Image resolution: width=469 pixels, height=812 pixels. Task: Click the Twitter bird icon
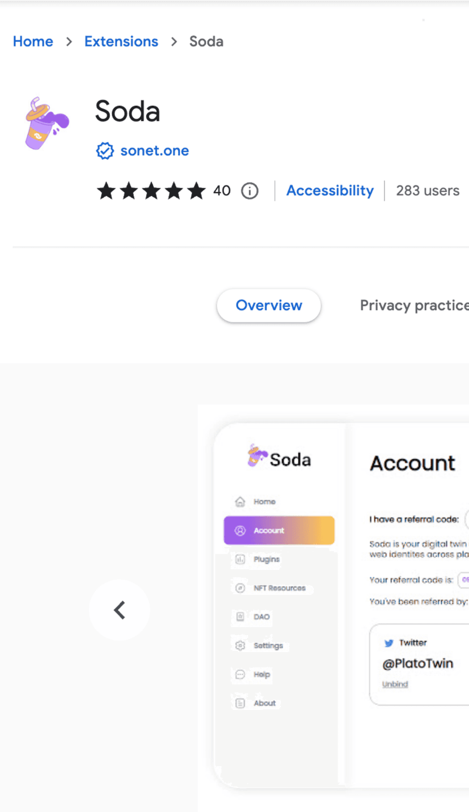(389, 643)
